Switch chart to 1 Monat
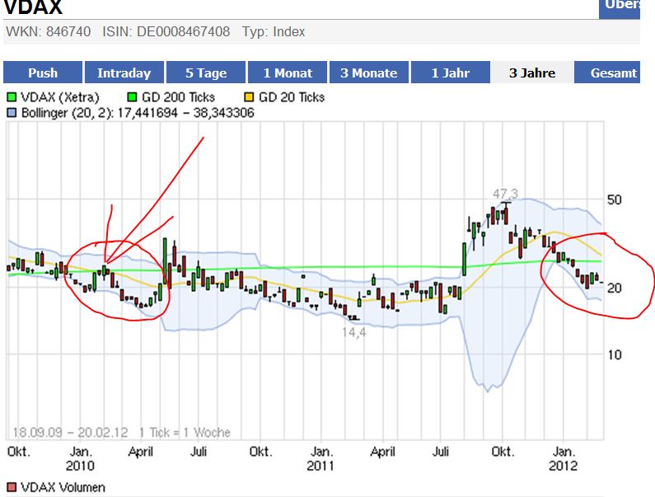Screen dimensions: 655x497 (x=288, y=73)
